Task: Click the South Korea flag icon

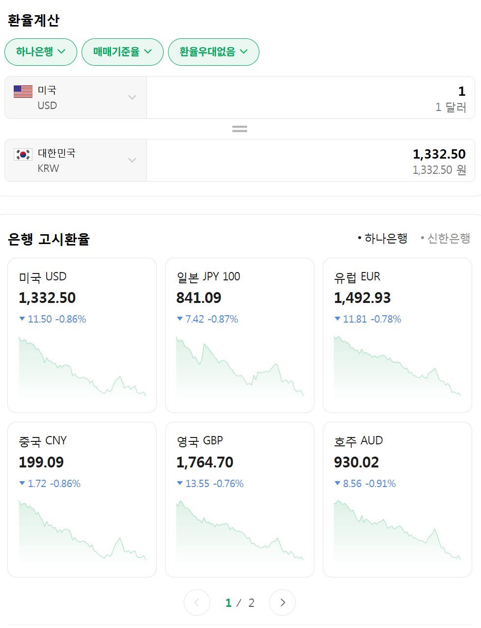Action: coord(23,154)
